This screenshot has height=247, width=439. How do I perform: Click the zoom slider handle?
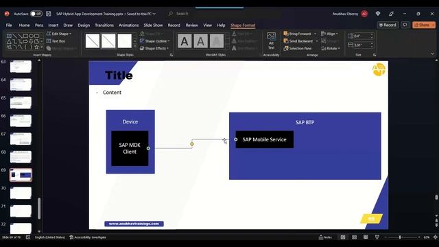[x=400, y=237]
